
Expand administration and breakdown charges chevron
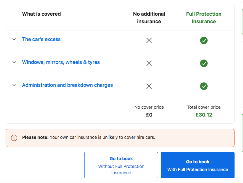click(14, 85)
